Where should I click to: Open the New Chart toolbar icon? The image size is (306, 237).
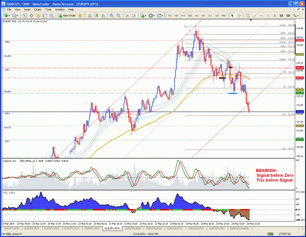(x=6, y=16)
